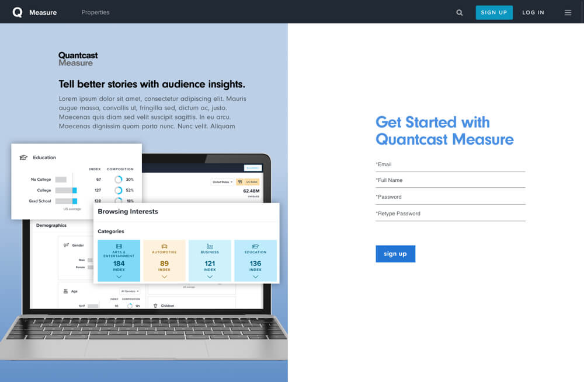Click the Gender icon in Demographics

click(x=66, y=245)
